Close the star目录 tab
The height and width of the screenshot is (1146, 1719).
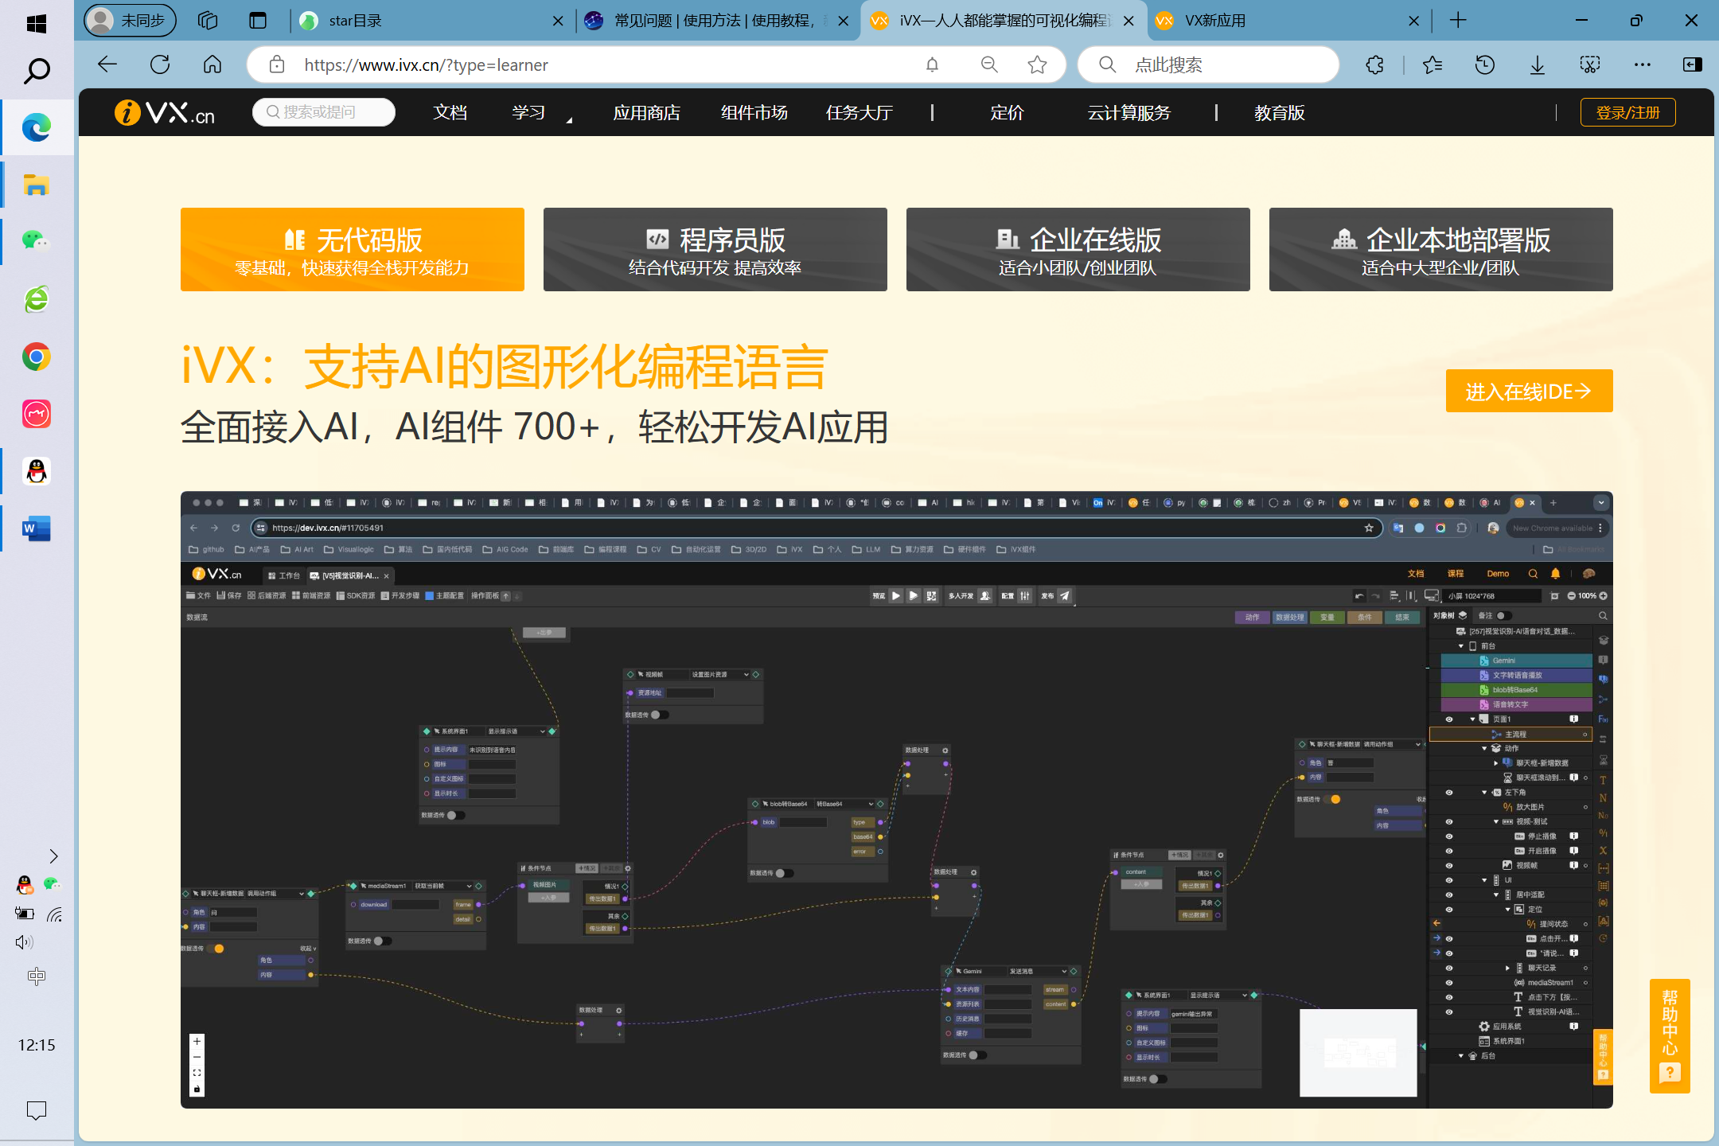tap(558, 21)
